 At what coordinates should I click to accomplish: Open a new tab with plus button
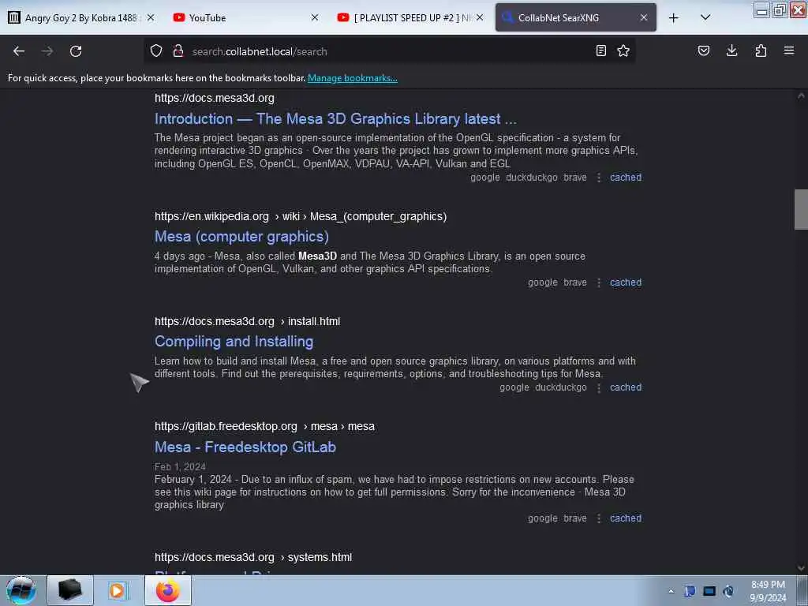(674, 17)
